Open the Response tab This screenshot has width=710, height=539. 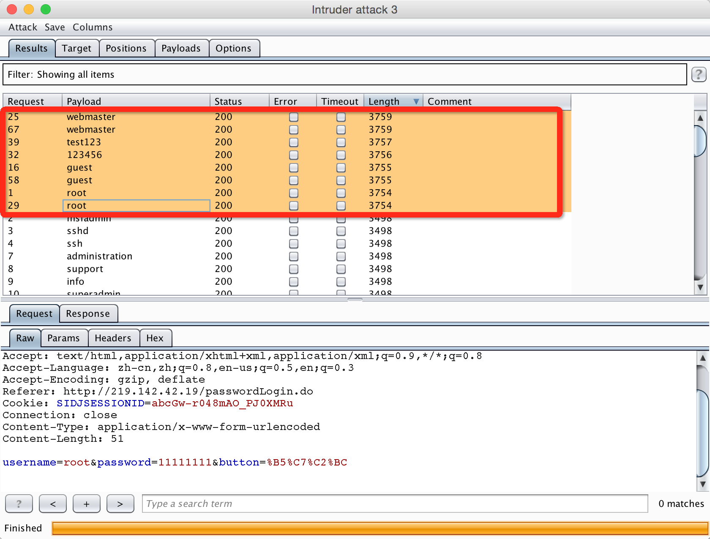[88, 313]
